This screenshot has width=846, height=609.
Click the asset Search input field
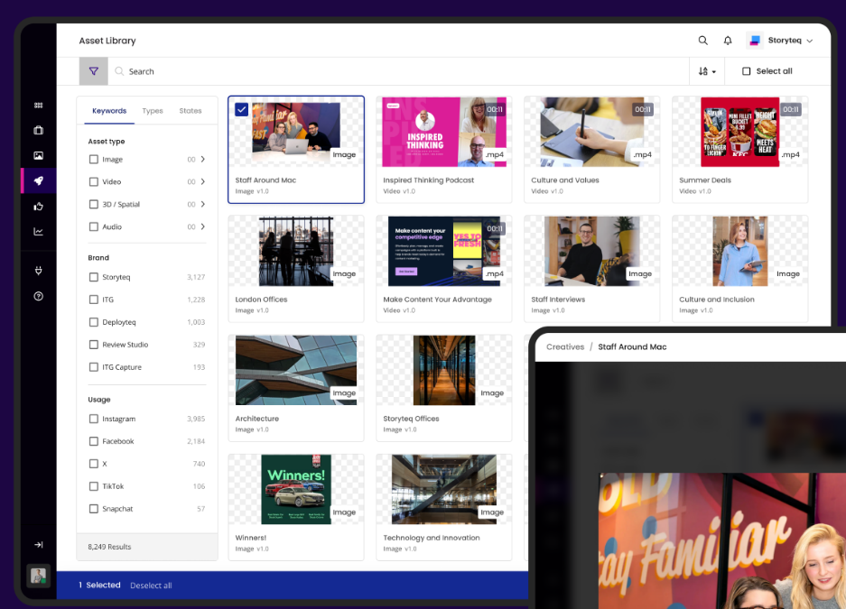[399, 71]
